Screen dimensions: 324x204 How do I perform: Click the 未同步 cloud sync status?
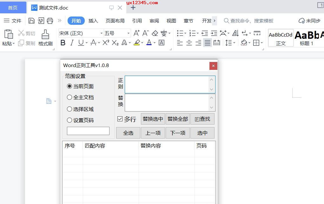tap(309, 21)
